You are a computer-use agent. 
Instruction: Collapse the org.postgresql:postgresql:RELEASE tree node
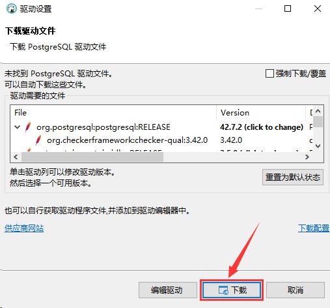(x=18, y=127)
